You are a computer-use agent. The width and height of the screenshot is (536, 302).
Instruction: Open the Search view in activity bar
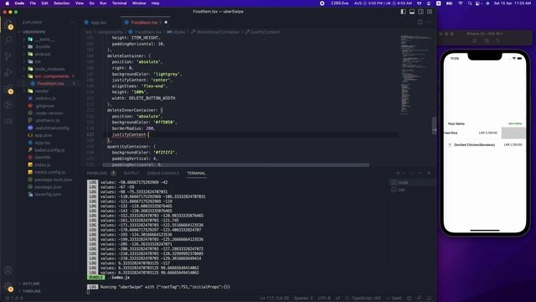click(8, 40)
